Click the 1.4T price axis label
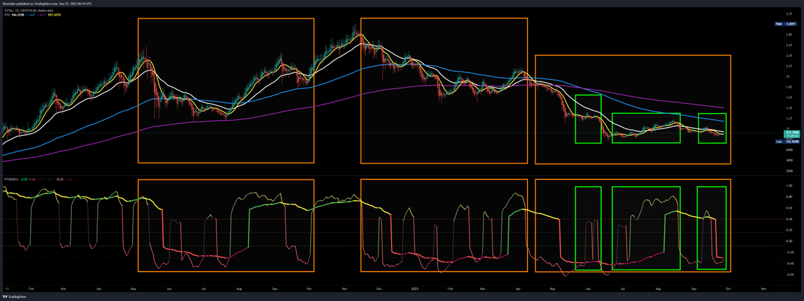Screen dimensions: 804x301 [789, 108]
